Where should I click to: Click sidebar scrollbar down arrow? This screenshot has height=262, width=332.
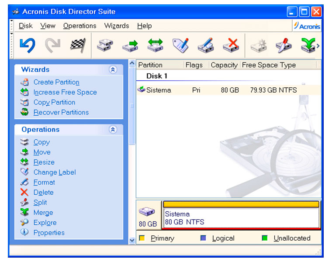point(132,241)
